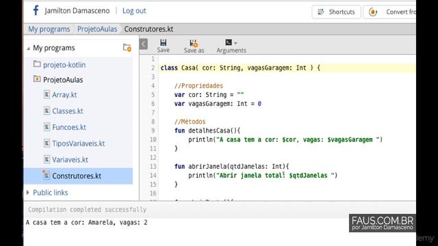Click the projeto-kotlin folder icon

click(x=37, y=64)
